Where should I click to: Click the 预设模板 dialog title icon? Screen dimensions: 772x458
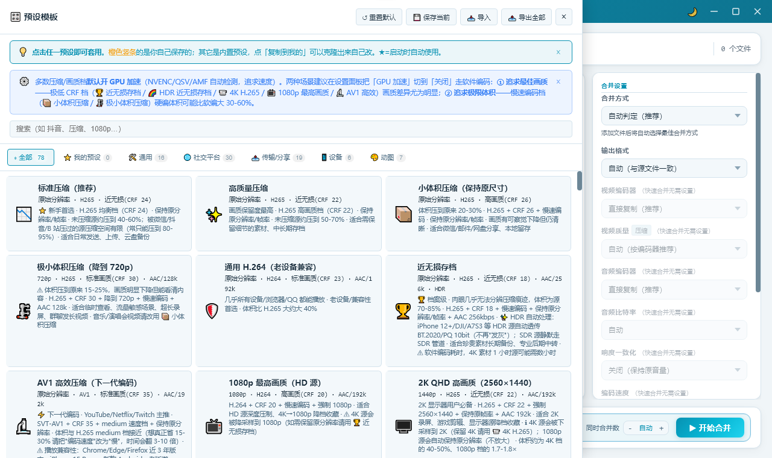click(x=16, y=17)
